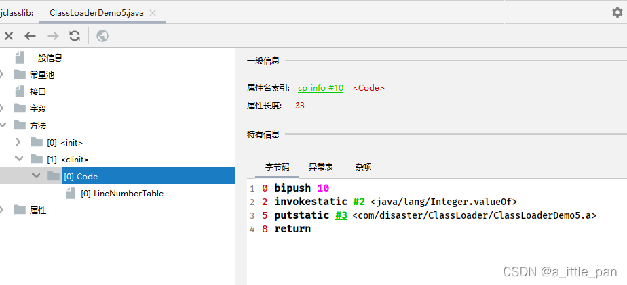
Task: Go back with the left arrow icon
Action: [x=30, y=36]
